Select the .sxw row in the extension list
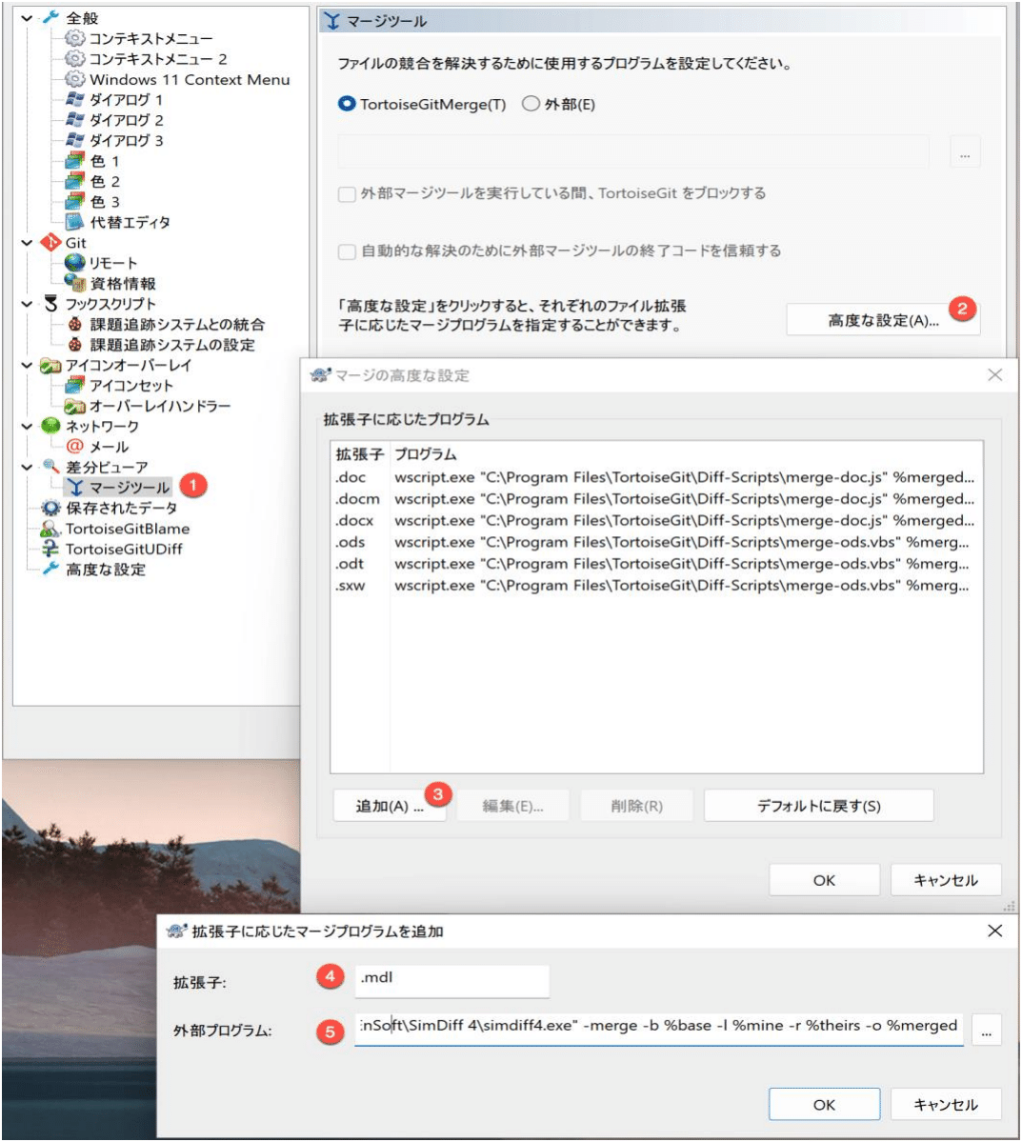1022x1142 pixels. pos(655,585)
